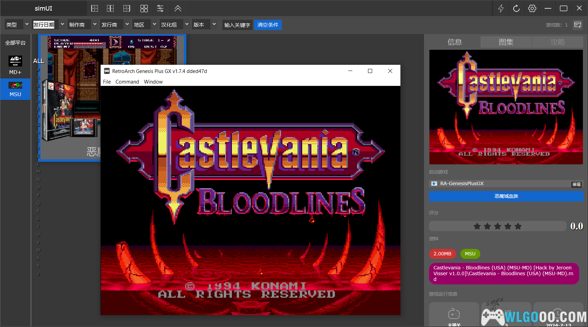
Task: Open the Command menu in RetroArch
Action: click(127, 82)
